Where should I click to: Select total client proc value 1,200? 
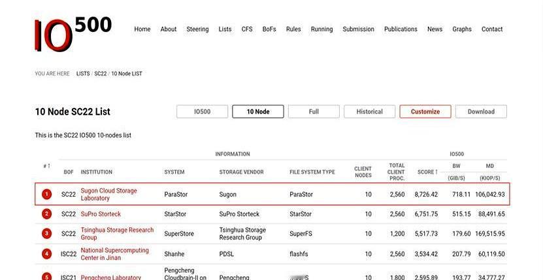pyautogui.click(x=397, y=234)
